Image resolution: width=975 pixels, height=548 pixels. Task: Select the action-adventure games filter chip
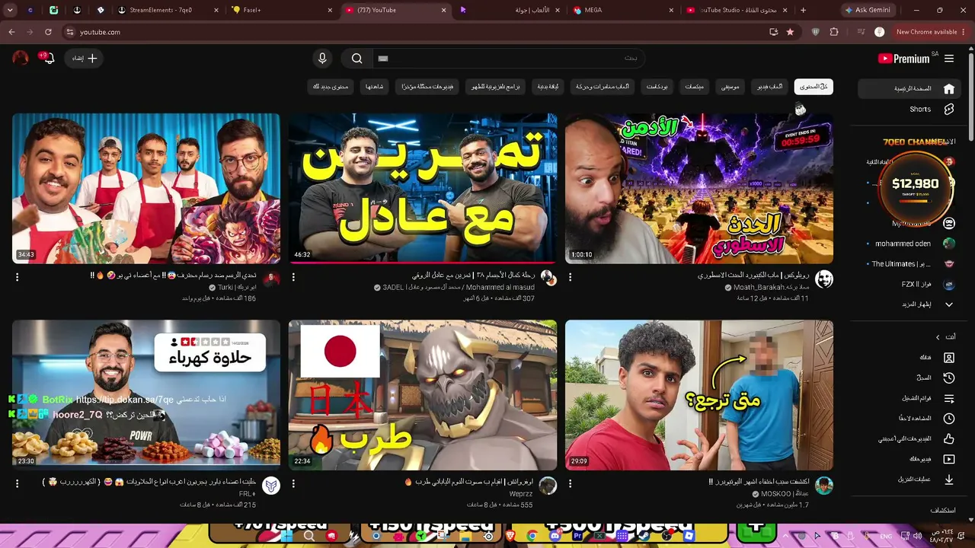click(x=603, y=87)
